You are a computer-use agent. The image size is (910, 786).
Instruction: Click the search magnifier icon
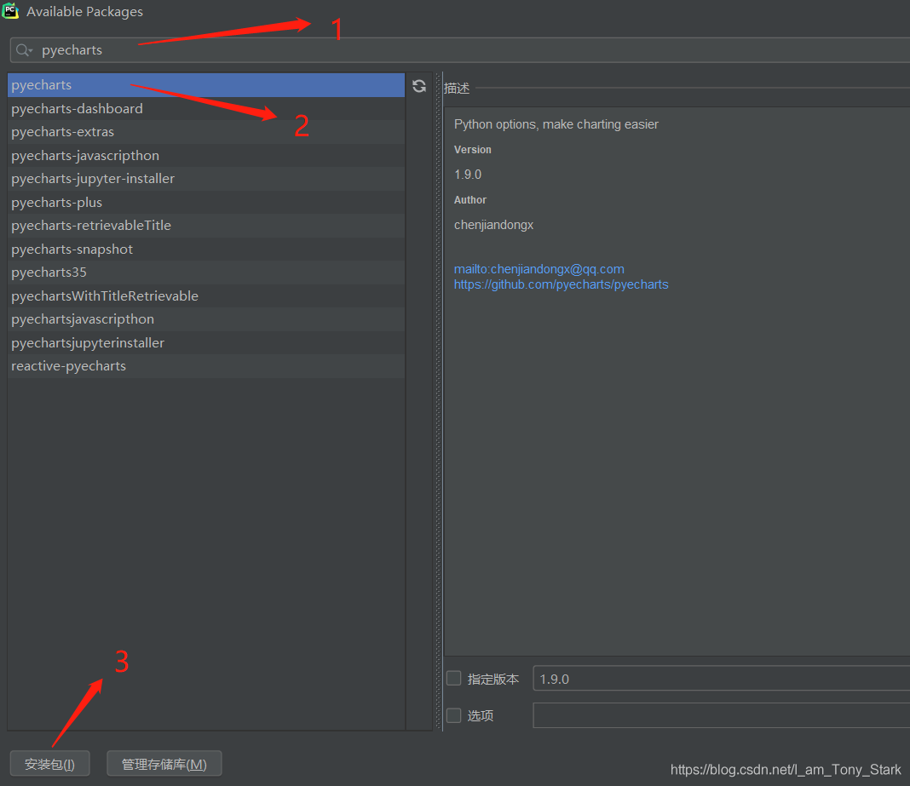click(24, 50)
